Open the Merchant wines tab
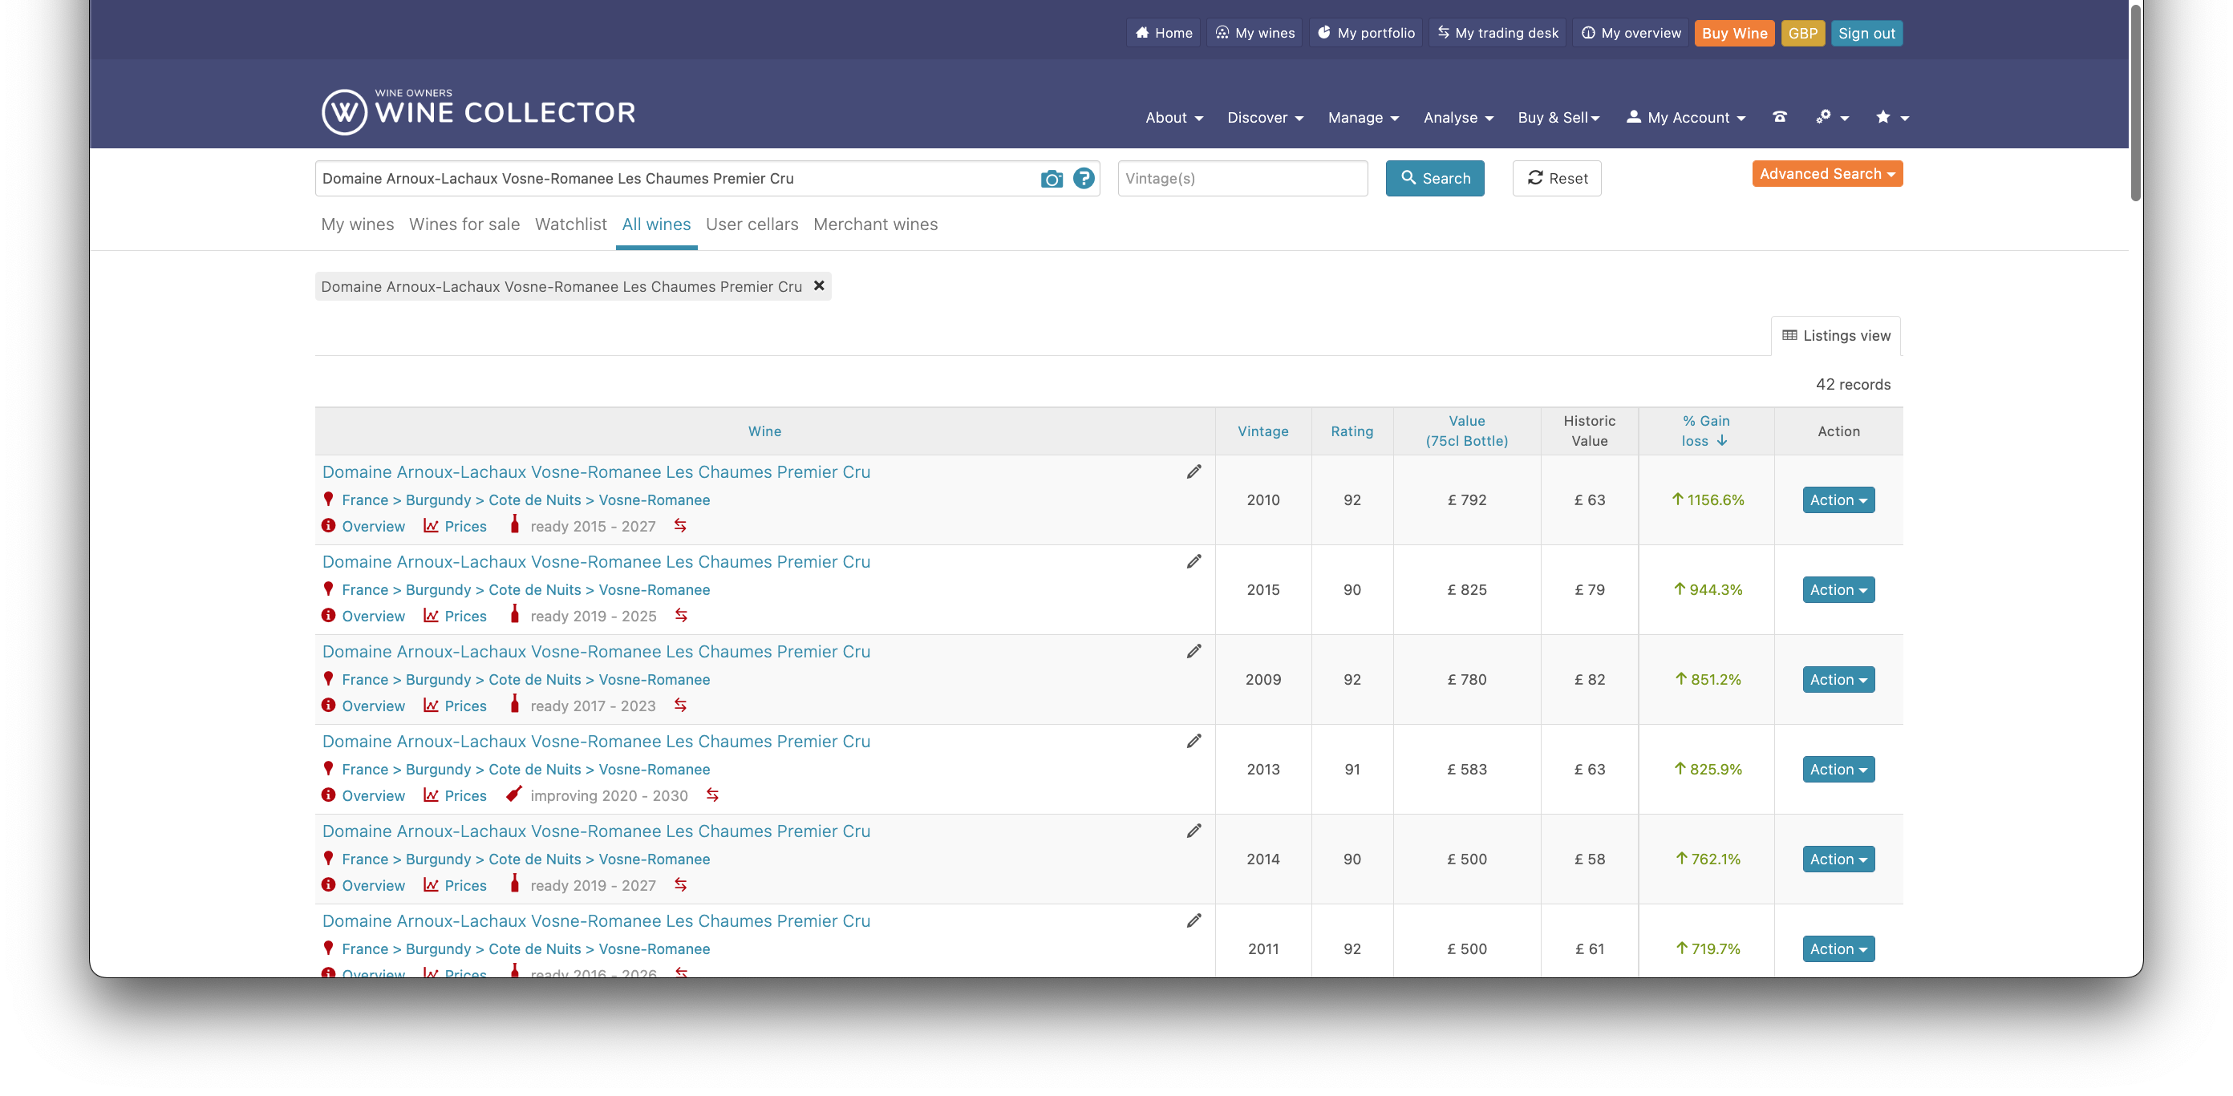 (x=874, y=224)
